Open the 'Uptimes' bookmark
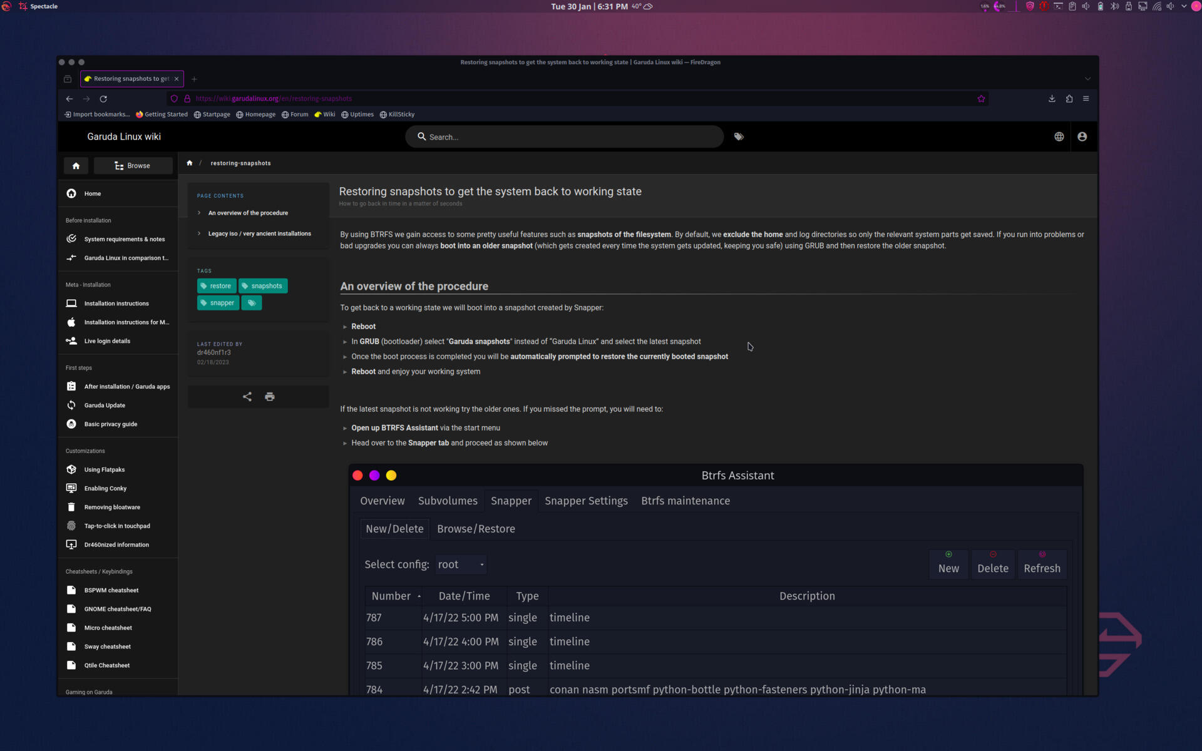The height and width of the screenshot is (751, 1202). point(357,115)
